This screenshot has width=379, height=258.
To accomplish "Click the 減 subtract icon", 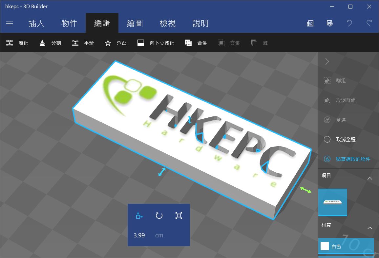I will 254,43.
